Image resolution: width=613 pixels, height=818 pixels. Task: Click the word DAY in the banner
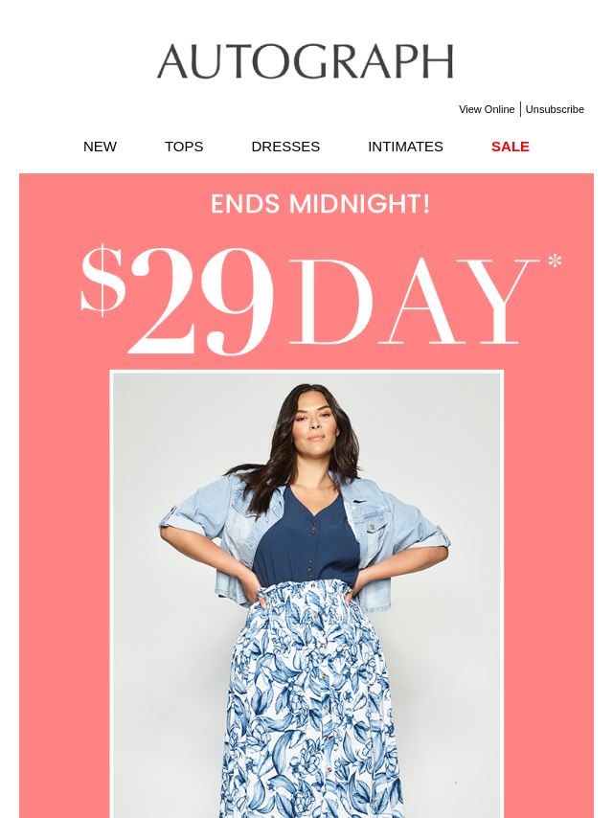click(414, 301)
